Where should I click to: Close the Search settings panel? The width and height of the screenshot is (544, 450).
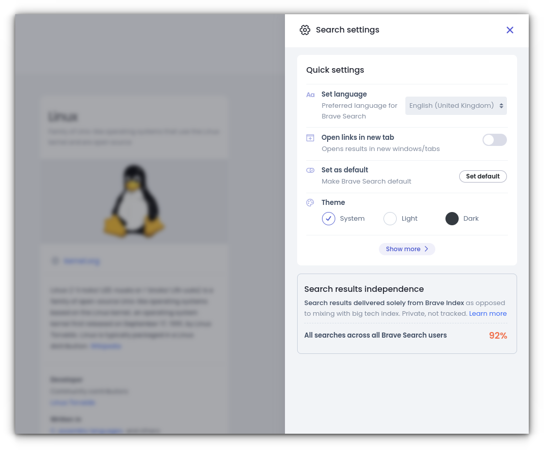pyautogui.click(x=509, y=30)
